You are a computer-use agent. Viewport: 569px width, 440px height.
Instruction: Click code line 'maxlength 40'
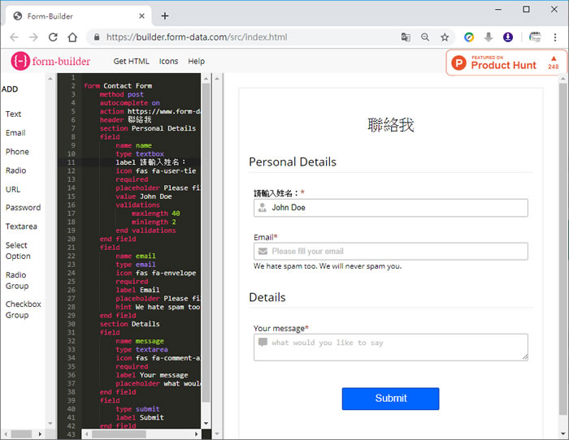coord(156,214)
